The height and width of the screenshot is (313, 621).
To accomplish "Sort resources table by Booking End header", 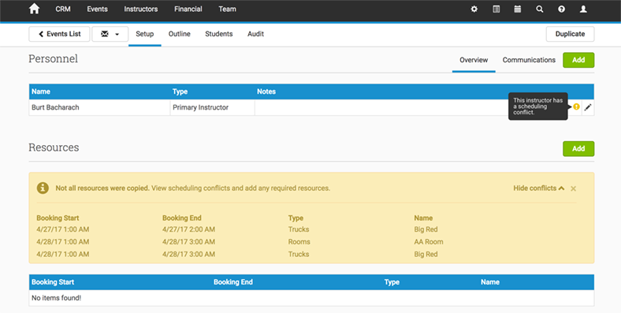I will tap(233, 282).
